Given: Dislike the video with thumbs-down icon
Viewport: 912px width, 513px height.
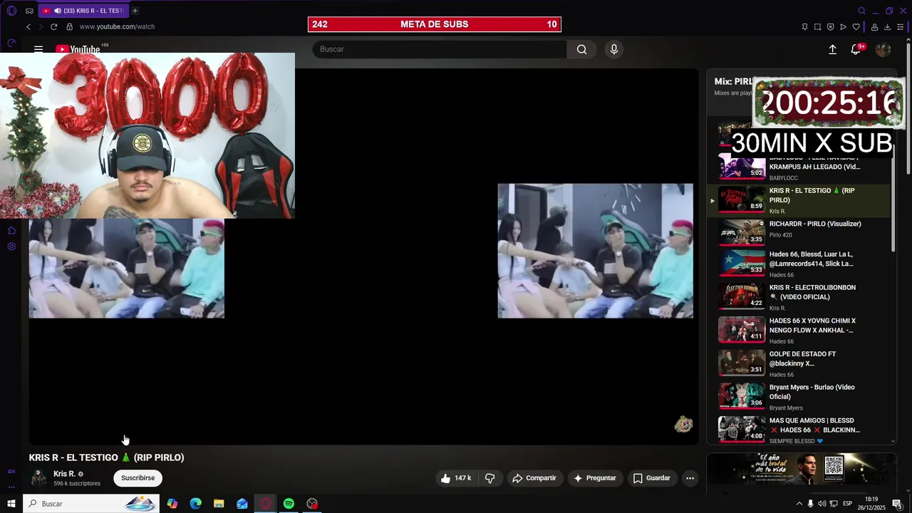Looking at the screenshot, I should [x=489, y=478].
